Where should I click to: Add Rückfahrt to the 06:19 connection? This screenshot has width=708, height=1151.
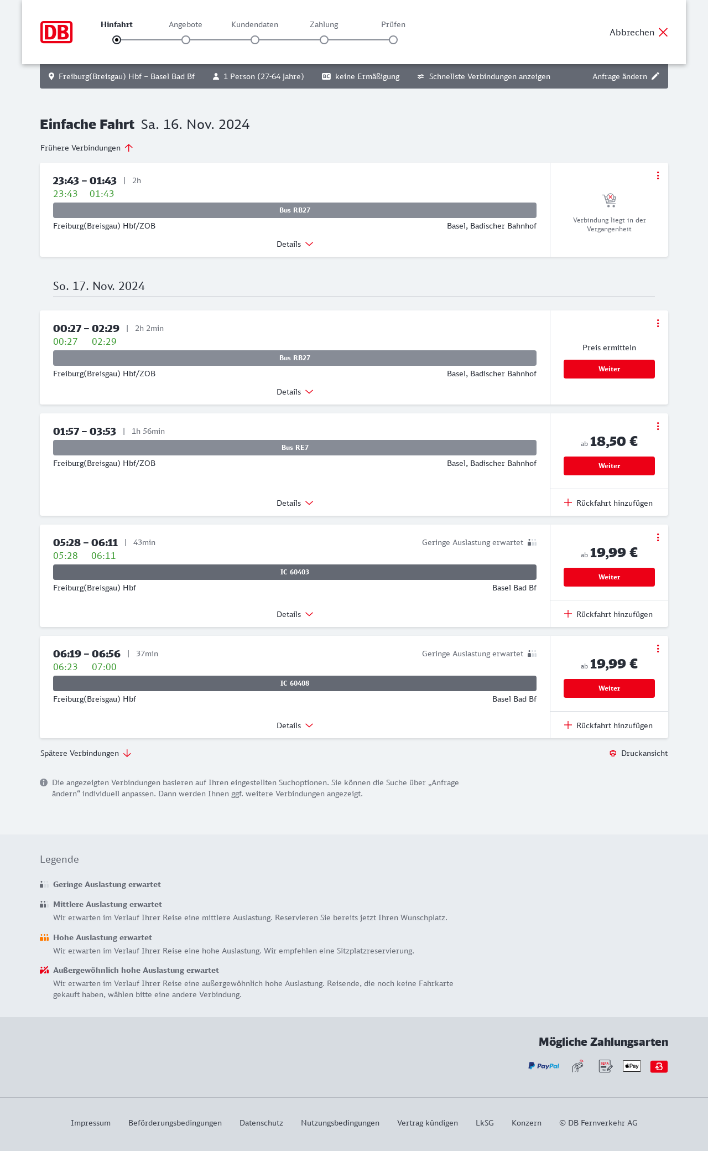coord(608,725)
